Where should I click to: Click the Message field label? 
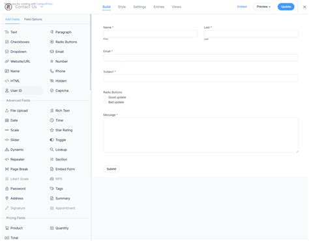coord(110,115)
